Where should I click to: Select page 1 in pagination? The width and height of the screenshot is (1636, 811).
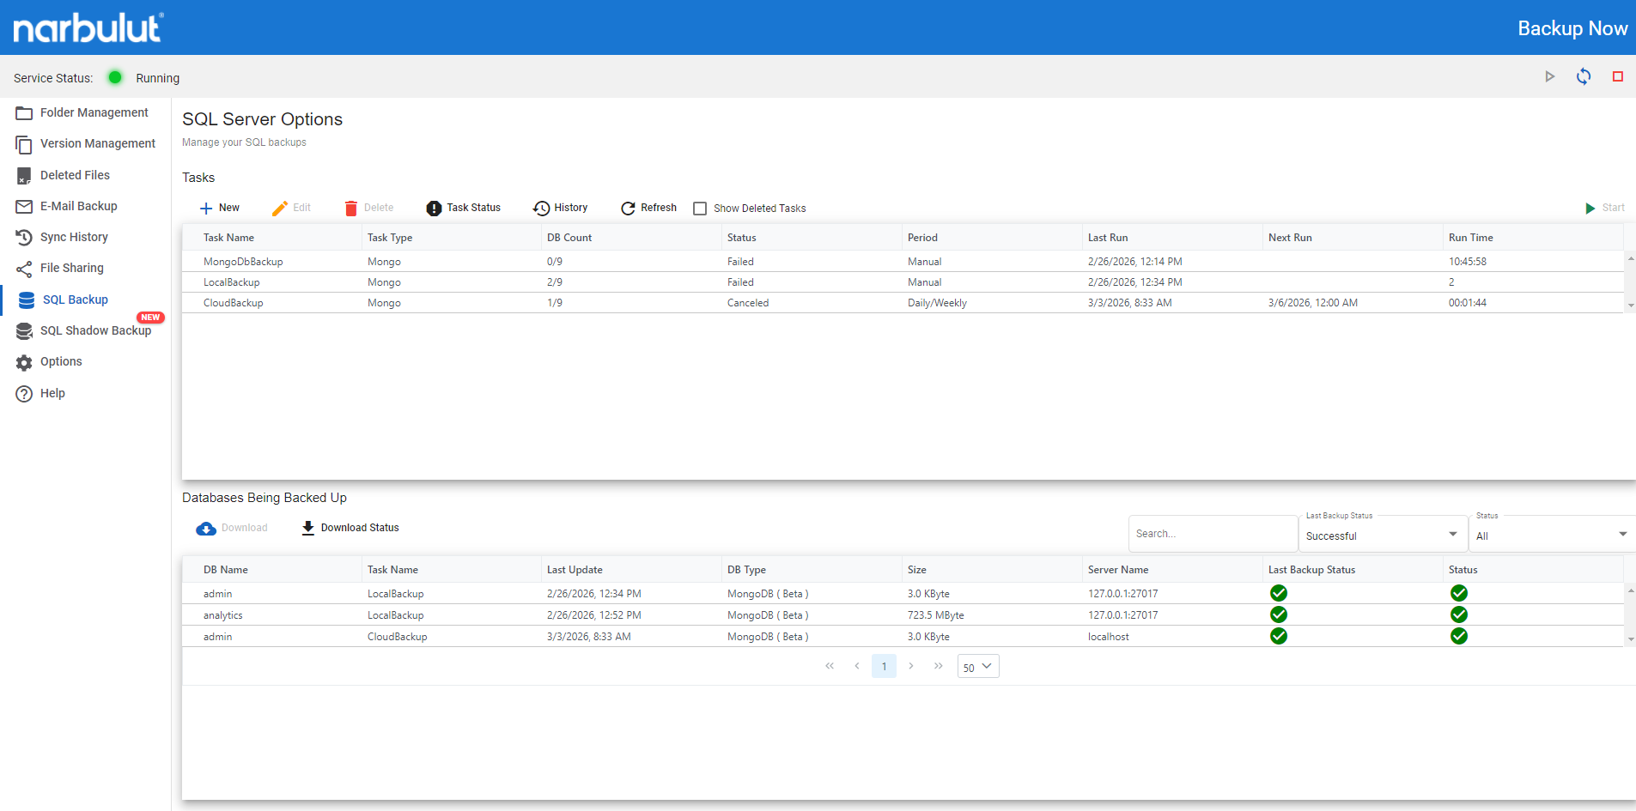(x=884, y=667)
